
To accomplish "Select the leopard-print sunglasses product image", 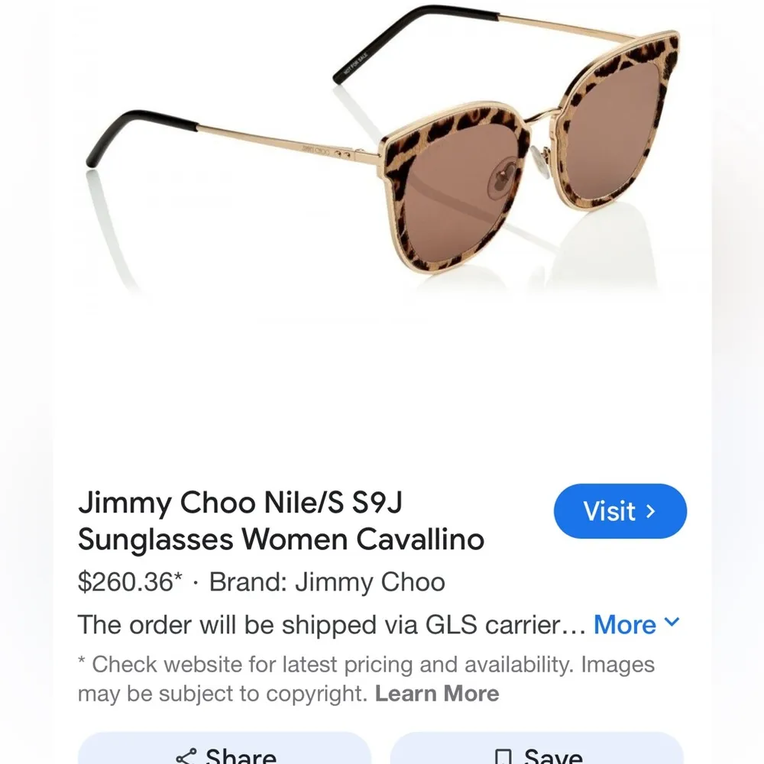I will pos(382,153).
